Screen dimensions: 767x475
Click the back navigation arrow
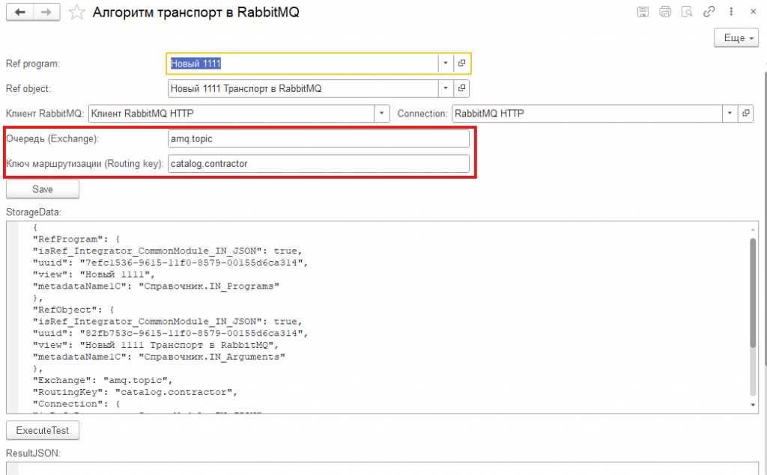pyautogui.click(x=20, y=13)
